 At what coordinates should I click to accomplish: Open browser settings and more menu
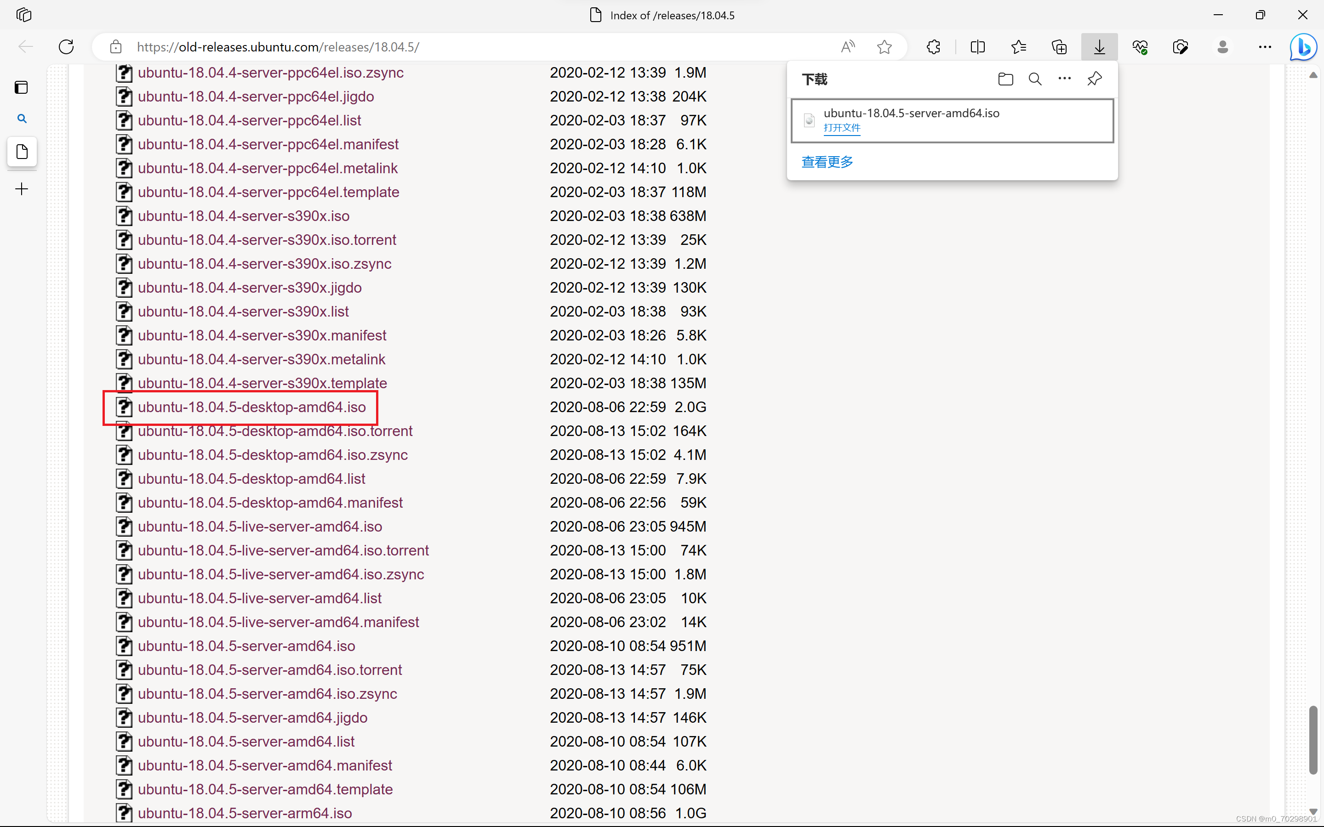(1264, 47)
